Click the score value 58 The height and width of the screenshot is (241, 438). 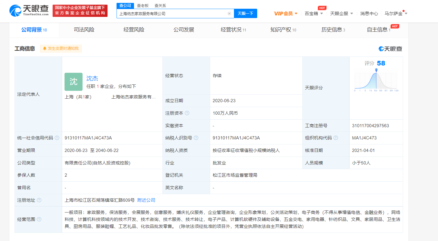tap(381, 63)
